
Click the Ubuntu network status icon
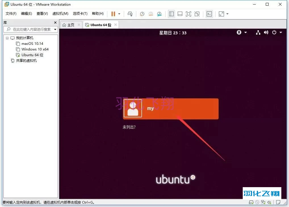pos(258,33)
